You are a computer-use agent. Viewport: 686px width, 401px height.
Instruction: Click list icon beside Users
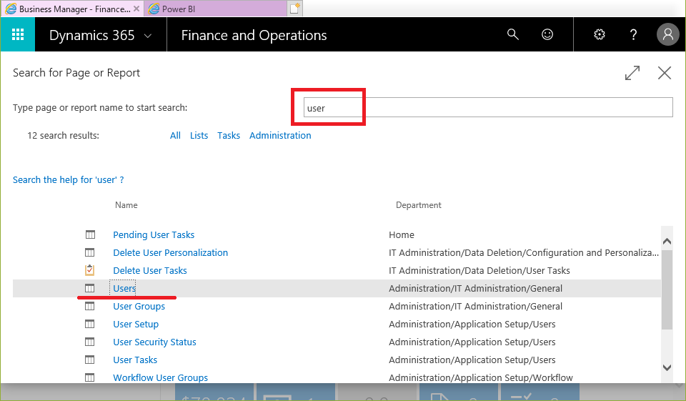tap(90, 289)
